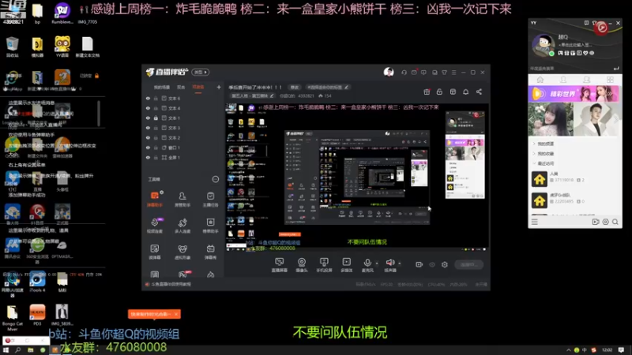Switch to the second scene tab

coord(181,88)
